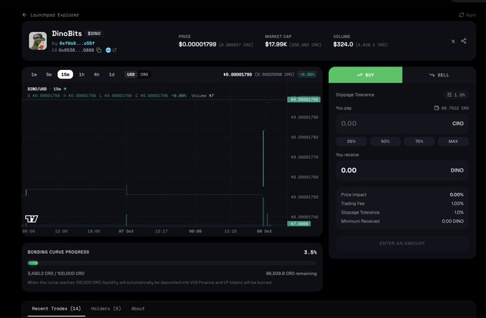Focus the You pay CRO amount field
This screenshot has height=318, width=486.
coord(402,124)
